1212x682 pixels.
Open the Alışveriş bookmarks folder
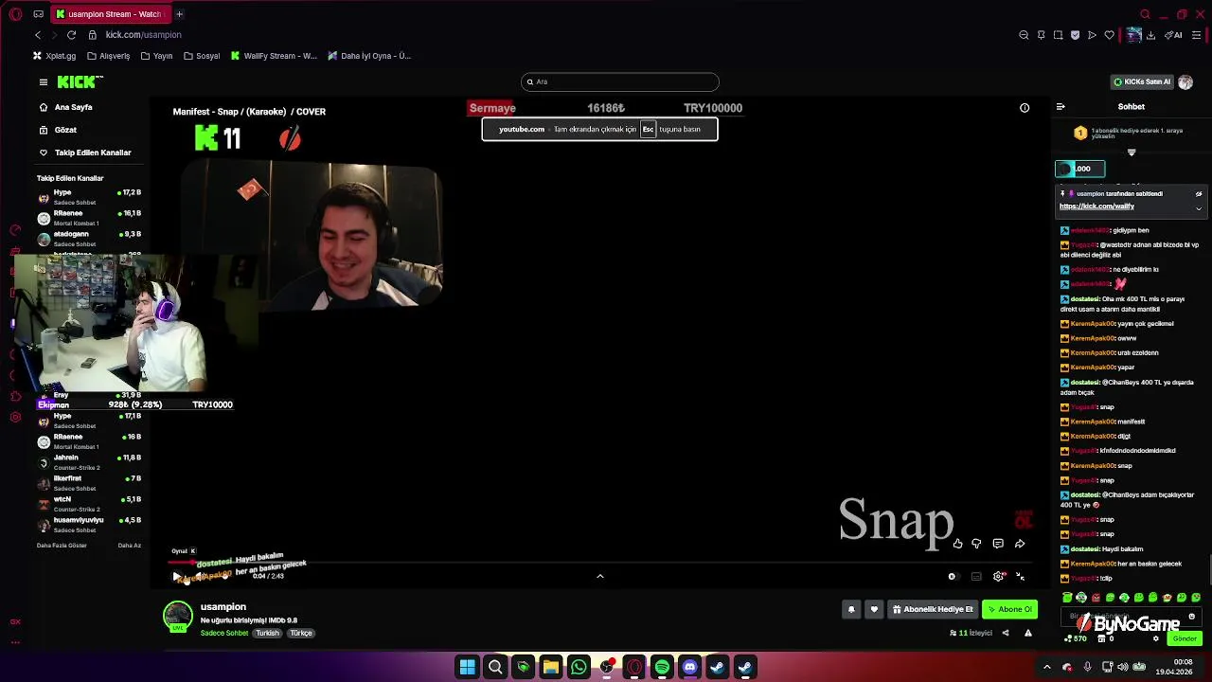[x=108, y=56]
